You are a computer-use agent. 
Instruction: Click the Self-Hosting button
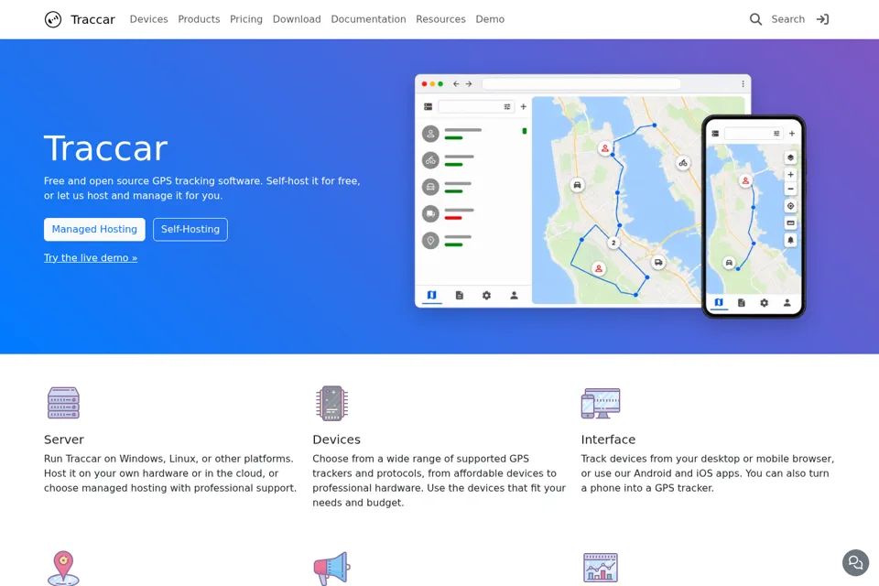click(x=190, y=229)
